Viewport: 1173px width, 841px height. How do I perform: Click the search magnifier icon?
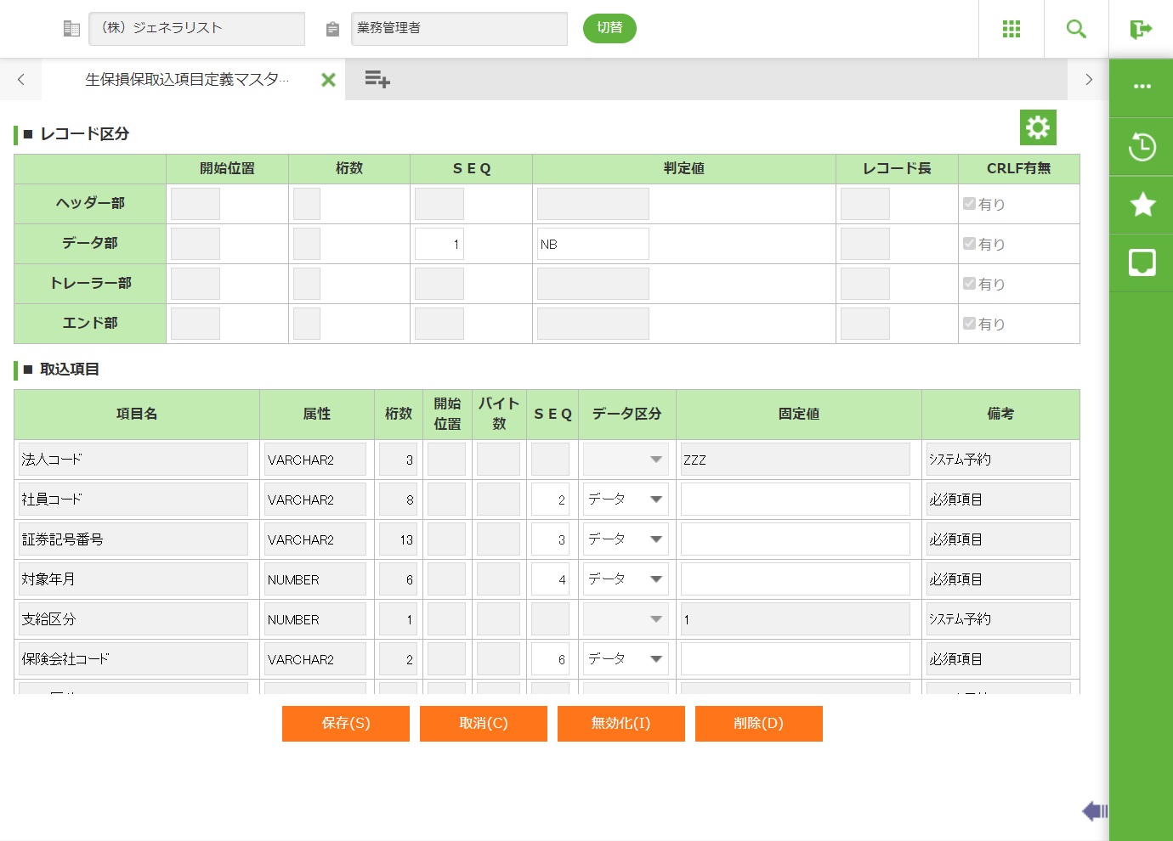1076,29
